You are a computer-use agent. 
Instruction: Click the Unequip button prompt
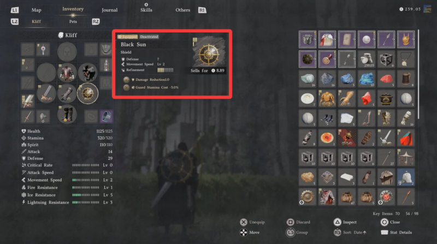pyautogui.click(x=252, y=222)
